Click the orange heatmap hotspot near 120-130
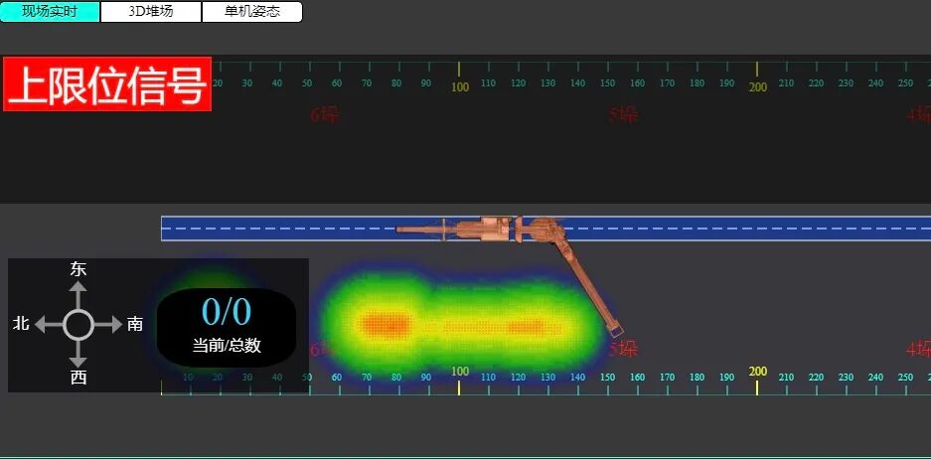Viewport: 931px width, 459px height. (527, 327)
